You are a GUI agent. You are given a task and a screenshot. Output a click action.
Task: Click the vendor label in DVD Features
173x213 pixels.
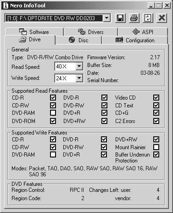123,198
